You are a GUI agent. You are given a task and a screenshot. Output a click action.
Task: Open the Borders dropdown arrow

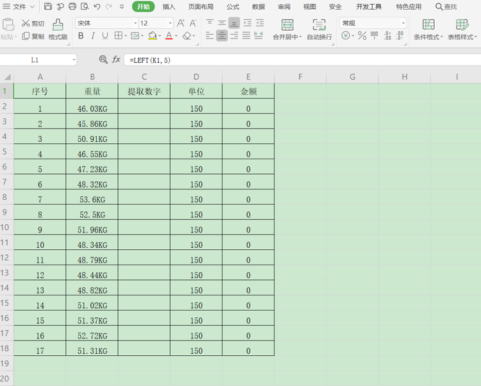pyautogui.click(x=126, y=36)
